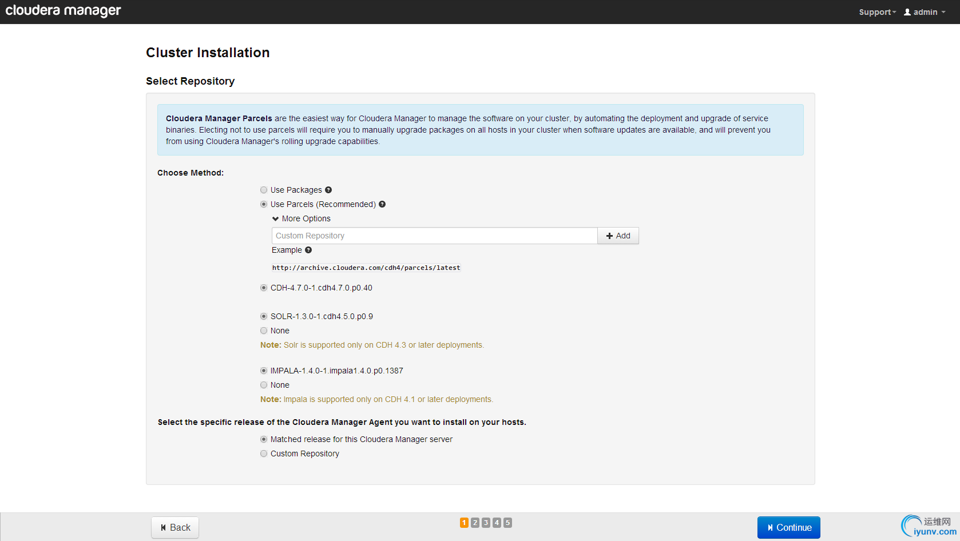Click the Choose Method label

pyautogui.click(x=191, y=173)
